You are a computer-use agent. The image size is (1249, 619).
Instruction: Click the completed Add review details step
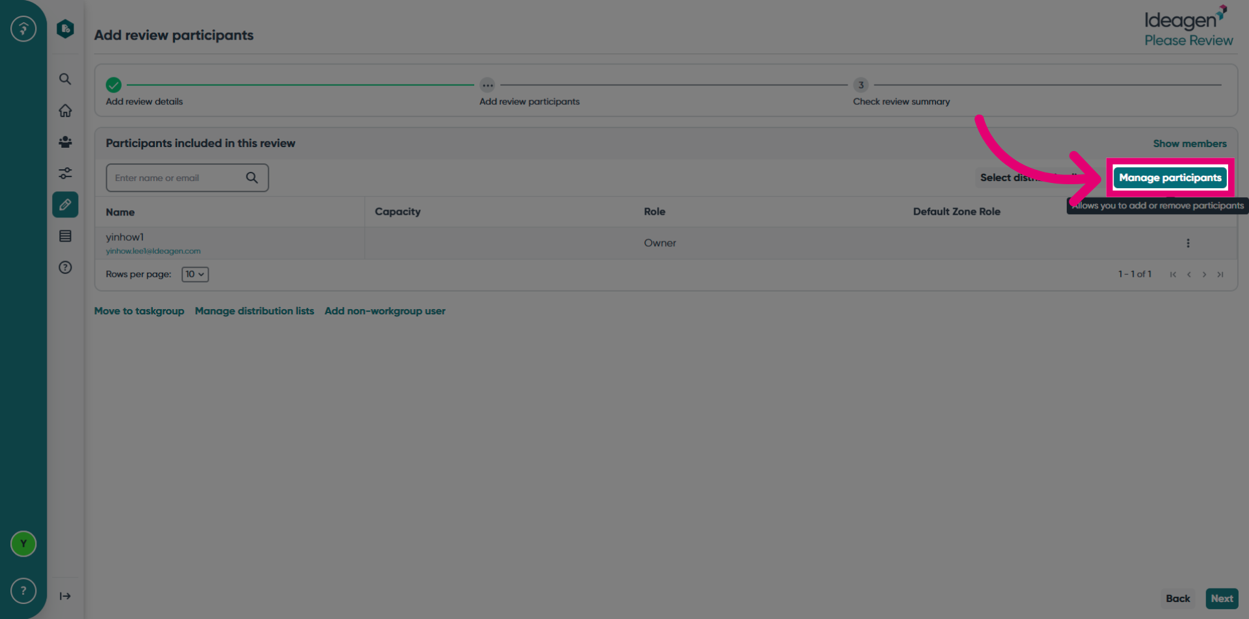point(114,85)
